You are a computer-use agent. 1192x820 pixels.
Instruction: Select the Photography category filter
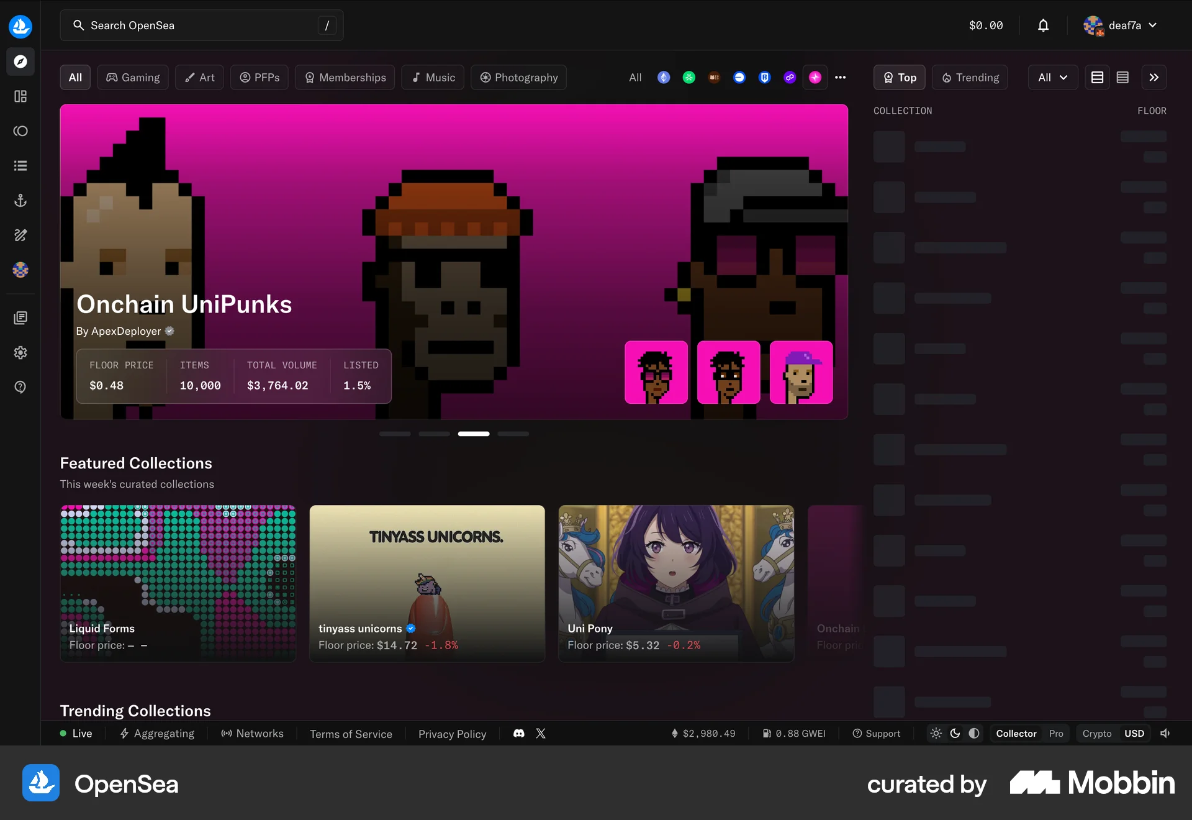[x=518, y=77]
